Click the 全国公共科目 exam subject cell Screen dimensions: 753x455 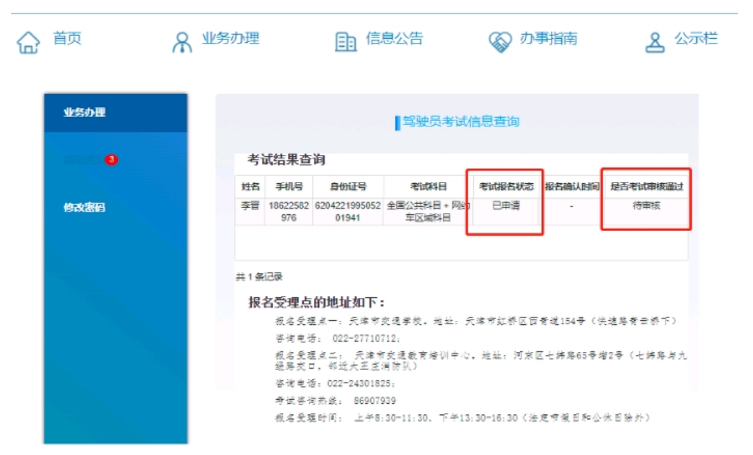pos(428,212)
